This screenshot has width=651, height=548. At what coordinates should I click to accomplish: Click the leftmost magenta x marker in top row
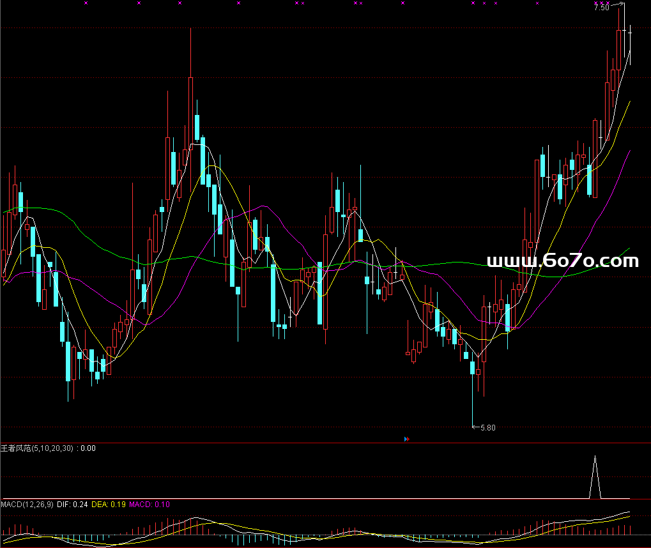click(86, 3)
